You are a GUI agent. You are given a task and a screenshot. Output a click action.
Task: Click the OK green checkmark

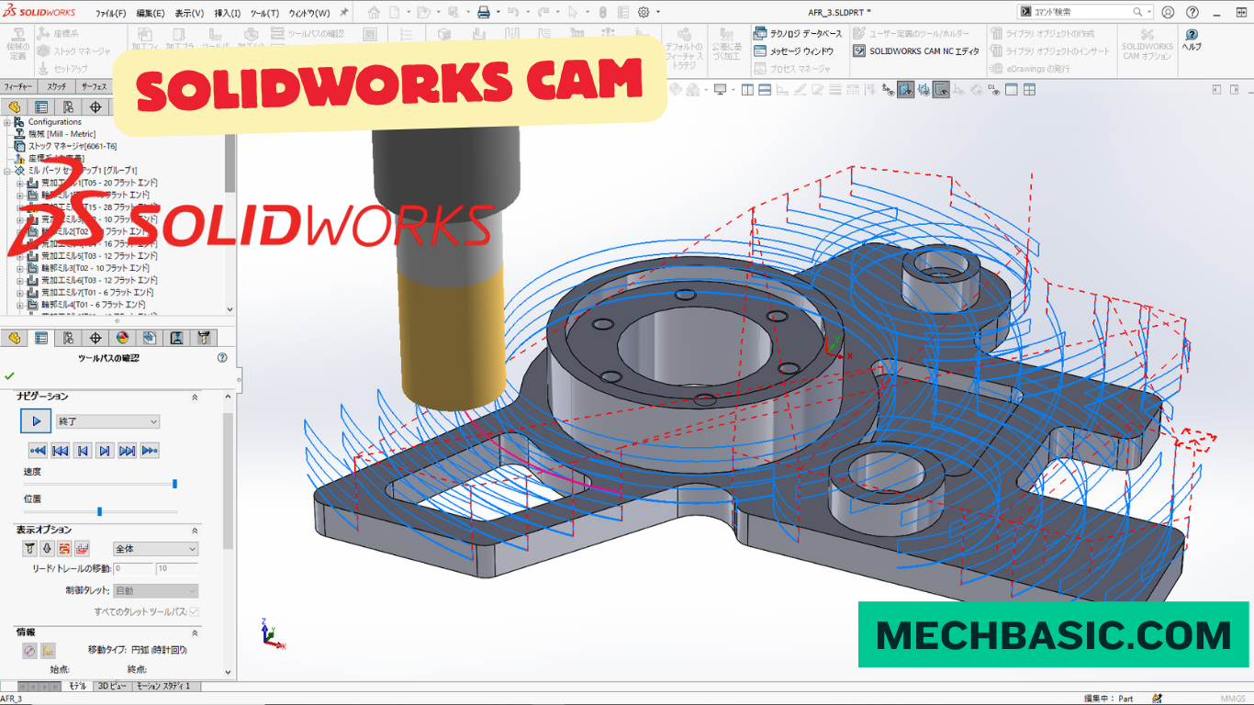click(x=10, y=375)
